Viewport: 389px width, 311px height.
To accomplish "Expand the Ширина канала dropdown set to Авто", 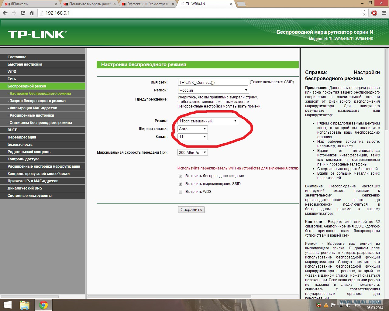I will [x=193, y=129].
